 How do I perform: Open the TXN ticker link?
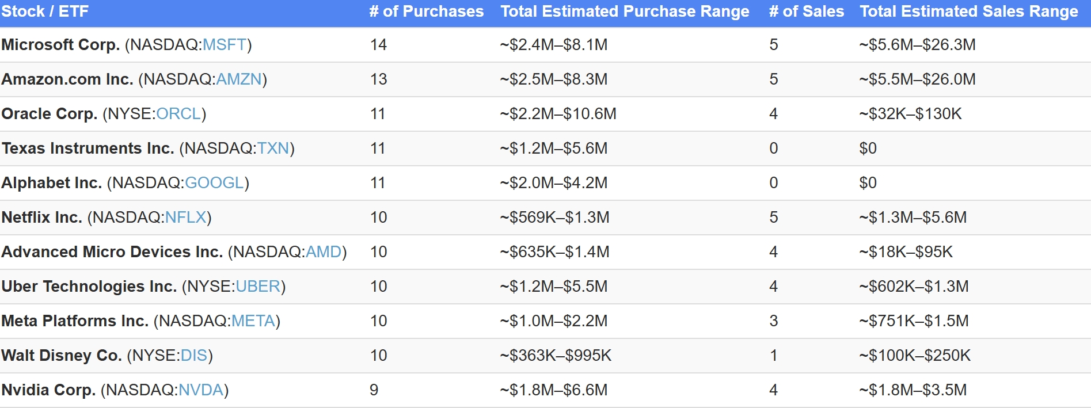coord(273,148)
